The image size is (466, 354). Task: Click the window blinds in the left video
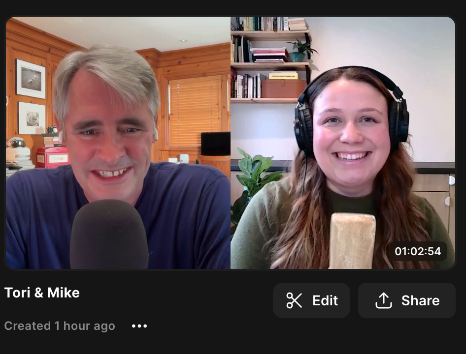(x=195, y=112)
